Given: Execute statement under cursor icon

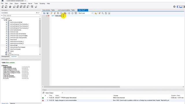Looking at the screenshot, I should point(55,13).
